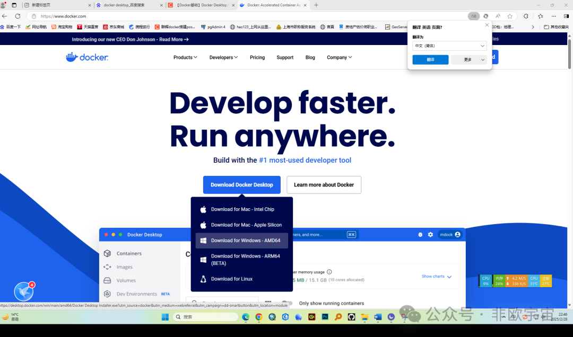The width and height of the screenshot is (573, 337).
Task: Open the Support page
Action: click(285, 57)
